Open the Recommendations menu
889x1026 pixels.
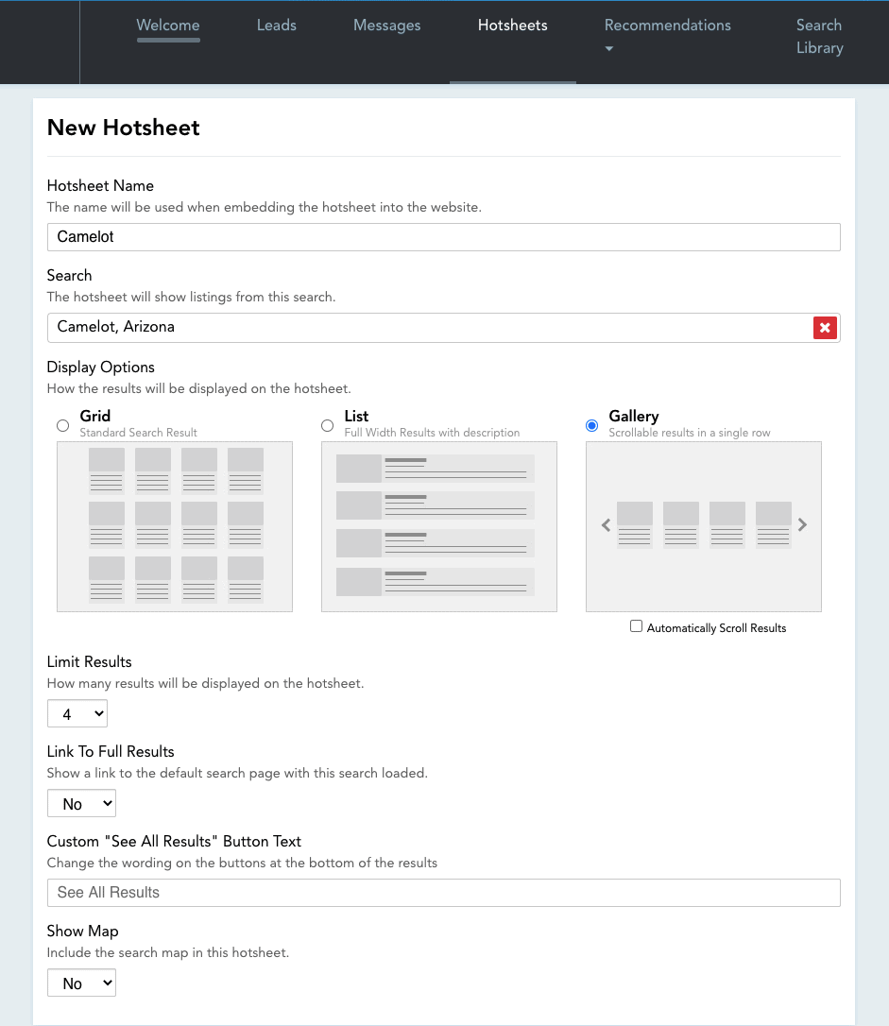(667, 26)
